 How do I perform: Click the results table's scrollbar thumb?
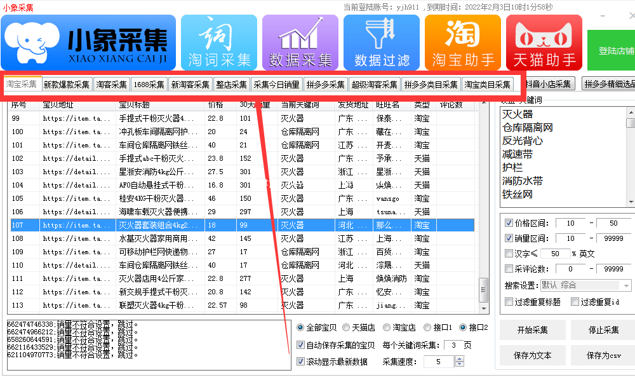(483, 290)
